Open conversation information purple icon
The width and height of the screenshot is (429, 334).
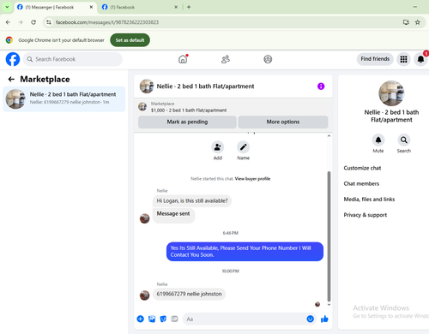321,86
